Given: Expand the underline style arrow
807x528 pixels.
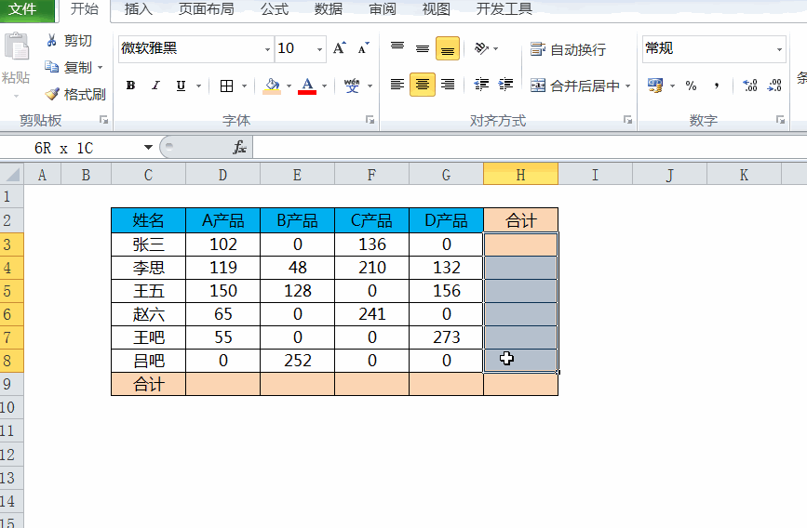Looking at the screenshot, I should coord(198,86).
